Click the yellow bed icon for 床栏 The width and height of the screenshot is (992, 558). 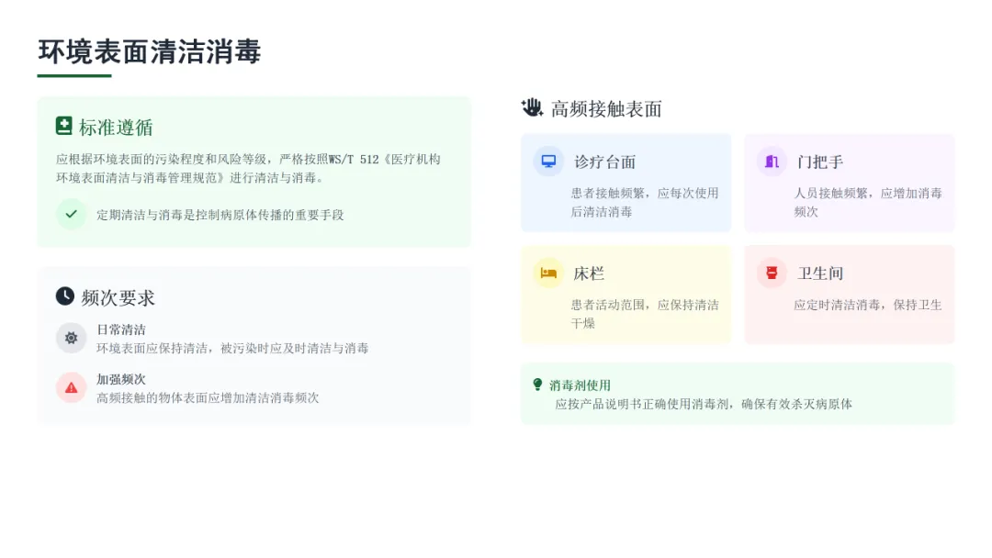(548, 273)
